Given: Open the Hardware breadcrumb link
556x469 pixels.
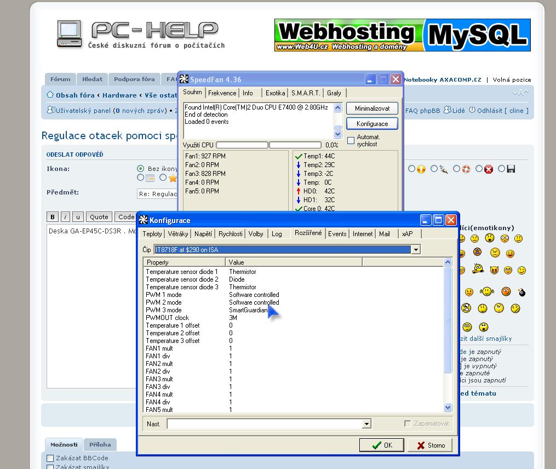Looking at the screenshot, I should click(119, 95).
